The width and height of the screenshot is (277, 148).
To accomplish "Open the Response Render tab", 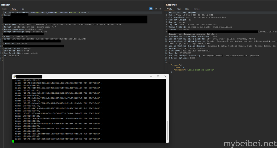I will pyautogui.click(x=197, y=9).
